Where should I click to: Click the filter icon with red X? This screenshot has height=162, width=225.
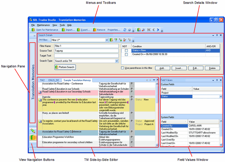click(125, 40)
